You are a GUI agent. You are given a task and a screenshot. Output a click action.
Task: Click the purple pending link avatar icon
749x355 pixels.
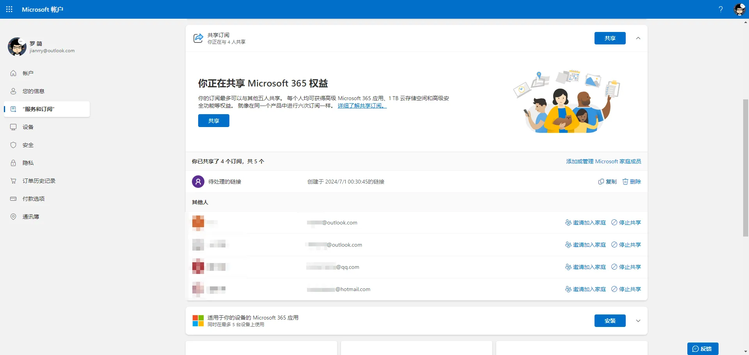tap(198, 182)
